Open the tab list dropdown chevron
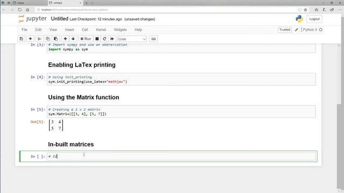The height and width of the screenshot is (193, 344). coord(92,3)
